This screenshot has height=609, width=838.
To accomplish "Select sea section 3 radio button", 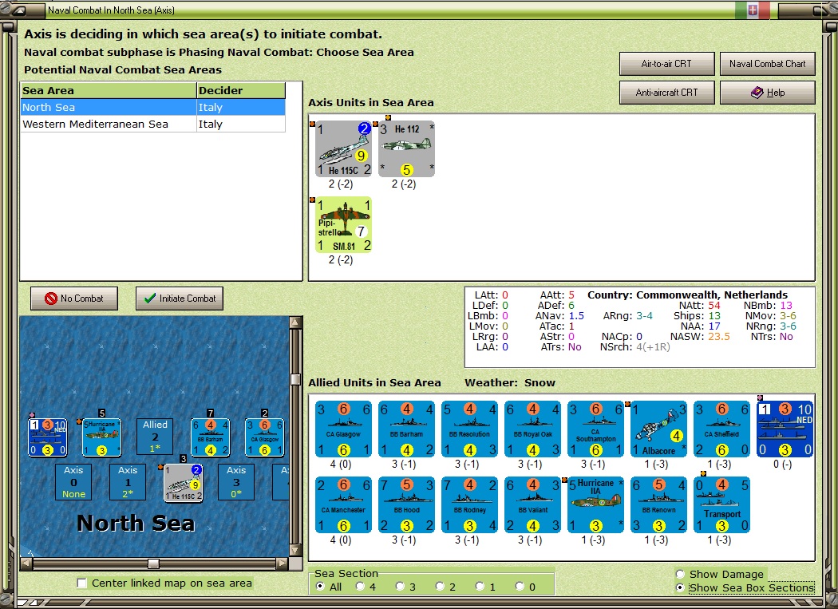I will pyautogui.click(x=400, y=587).
